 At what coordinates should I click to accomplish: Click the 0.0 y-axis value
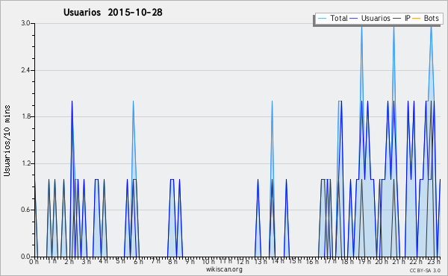(x=25, y=257)
